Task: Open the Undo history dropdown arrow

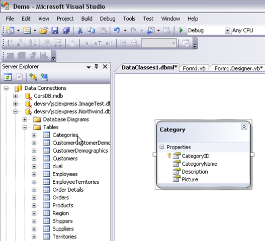Action: click(125, 31)
